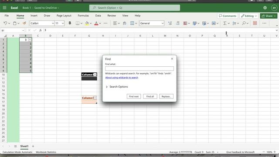Click Find next button
This screenshot has width=279, height=157.
click(x=134, y=96)
